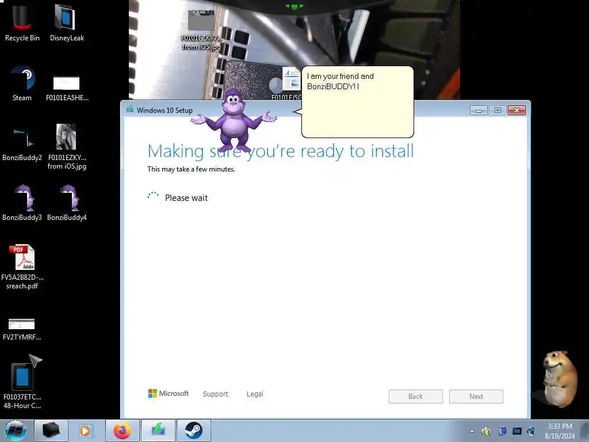589x442 pixels.
Task: Open the clock showing 3:33 PM
Action: (560, 431)
